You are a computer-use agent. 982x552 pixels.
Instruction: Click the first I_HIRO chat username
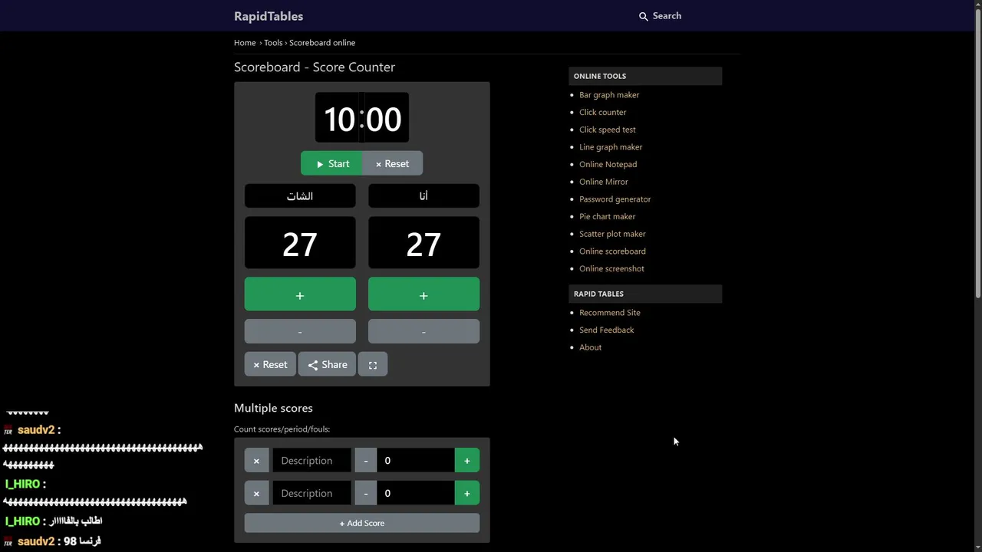pyautogui.click(x=22, y=485)
